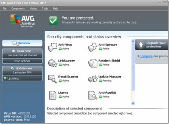Image resolution: width=169 pixels, height=124 pixels.
Task: Click LinkScanner Active green check status
Action: pyautogui.click(x=60, y=65)
